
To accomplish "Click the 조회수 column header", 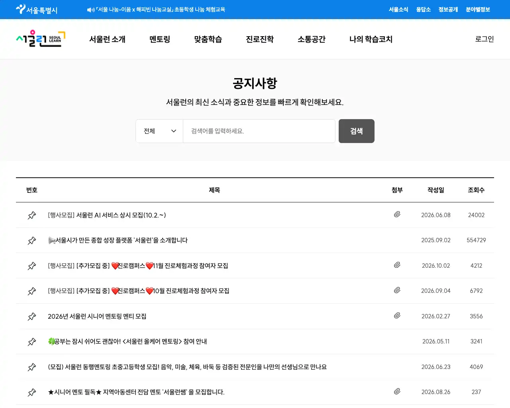I will (476, 190).
